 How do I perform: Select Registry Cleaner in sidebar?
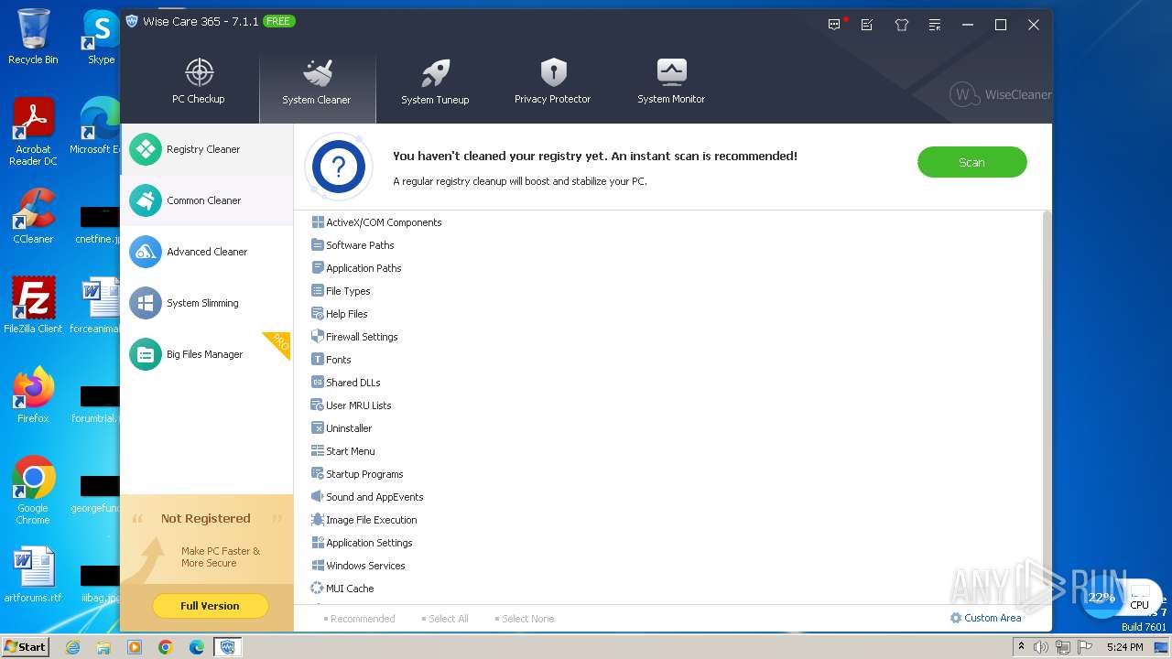point(207,149)
